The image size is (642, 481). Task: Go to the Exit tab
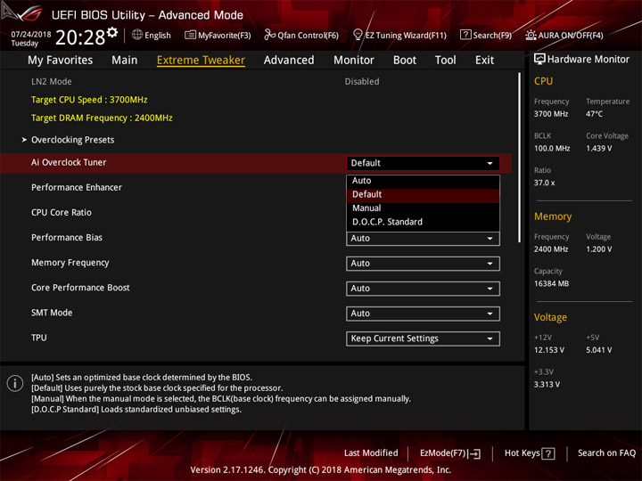point(484,61)
